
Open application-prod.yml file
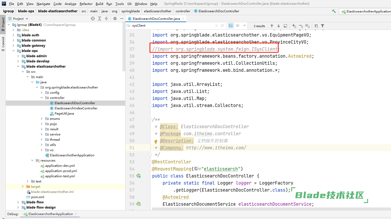coord(61,171)
